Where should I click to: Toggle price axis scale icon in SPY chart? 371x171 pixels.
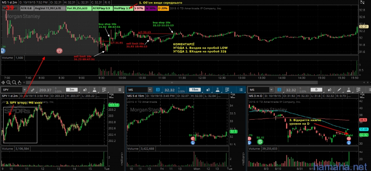[112, 96]
